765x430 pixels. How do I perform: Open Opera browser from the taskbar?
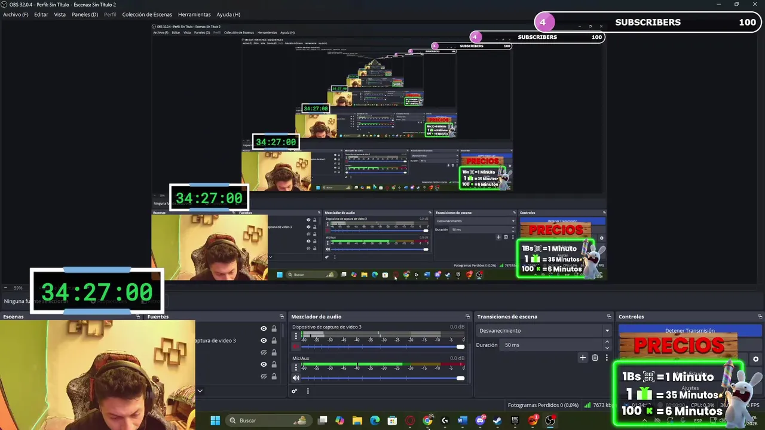[410, 420]
